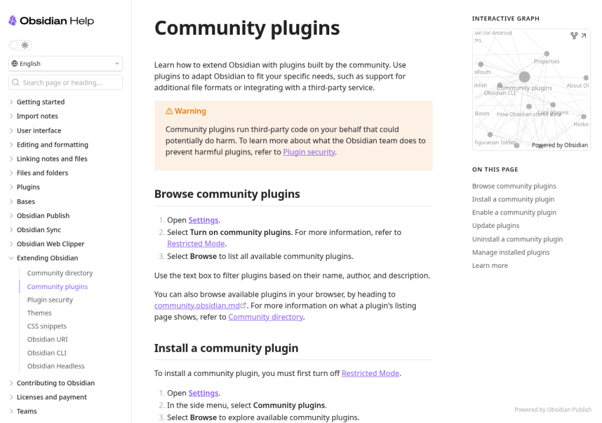Open the CSS snippets page
This screenshot has height=423, width=602.
47,326
